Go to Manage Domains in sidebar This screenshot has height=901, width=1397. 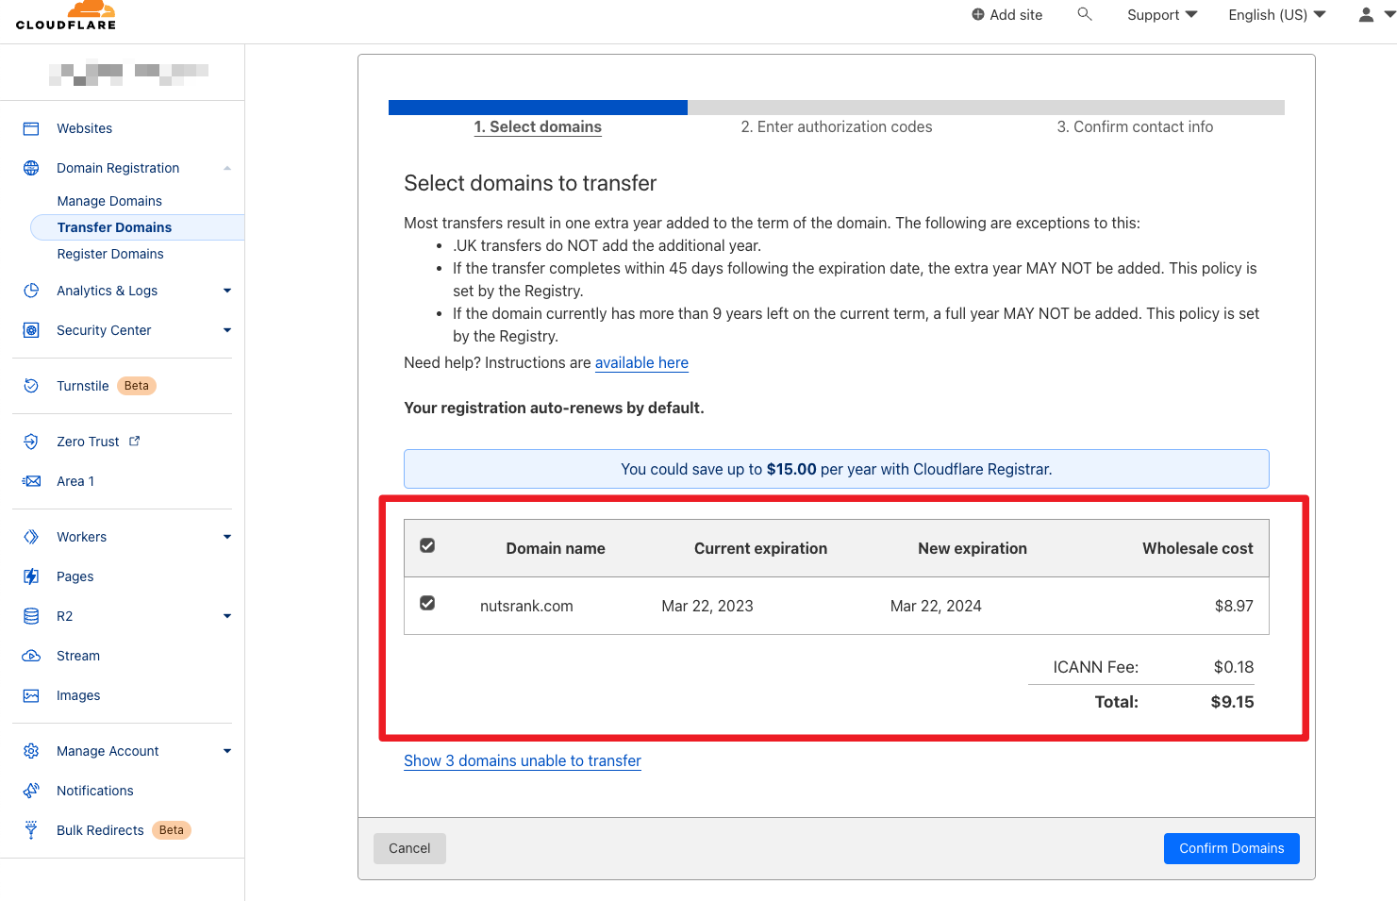pos(109,201)
